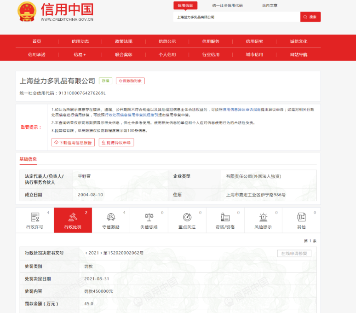The image size is (356, 313).
Task: Open 城市信用 navigation item
Action: 254,54
